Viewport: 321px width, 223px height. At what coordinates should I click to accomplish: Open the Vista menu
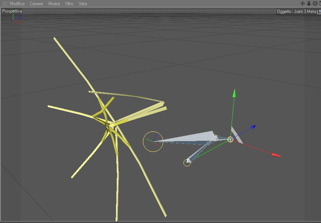83,4
